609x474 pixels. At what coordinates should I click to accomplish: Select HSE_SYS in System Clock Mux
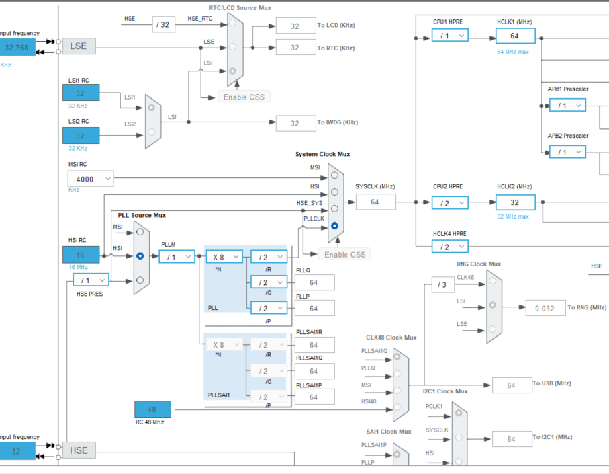[334, 209]
